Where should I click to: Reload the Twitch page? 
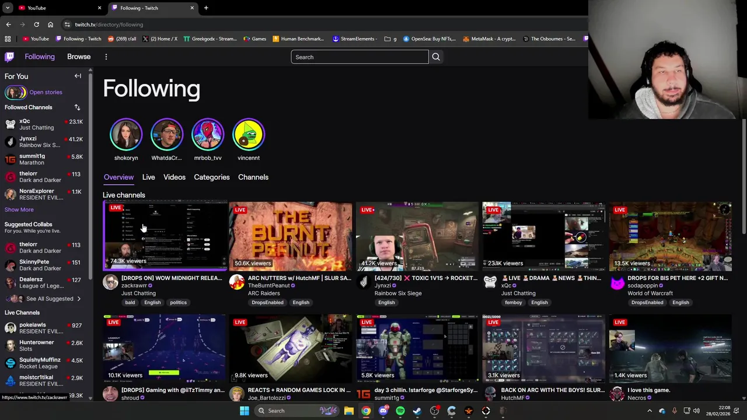point(36,24)
